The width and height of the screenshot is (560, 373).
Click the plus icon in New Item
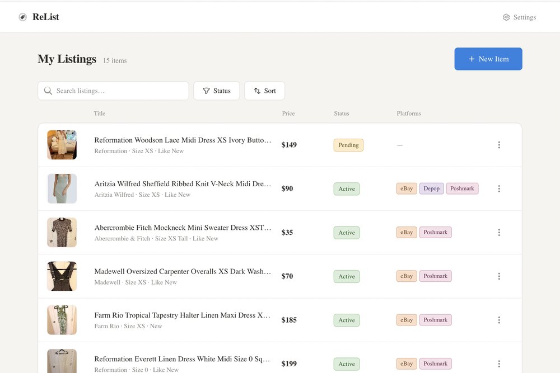click(x=472, y=59)
